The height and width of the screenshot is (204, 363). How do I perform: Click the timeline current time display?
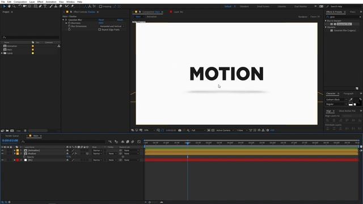coord(10,141)
